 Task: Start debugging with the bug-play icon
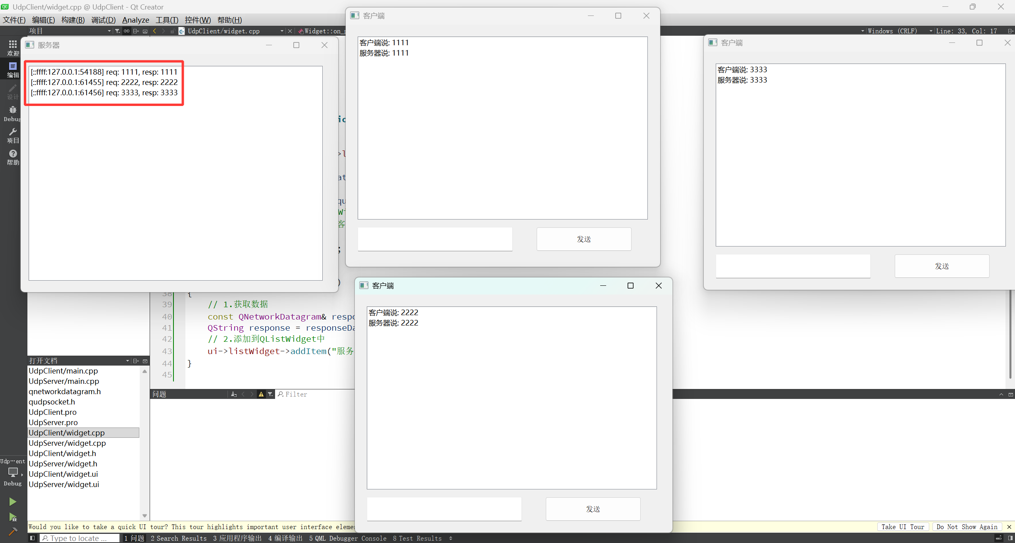click(13, 517)
